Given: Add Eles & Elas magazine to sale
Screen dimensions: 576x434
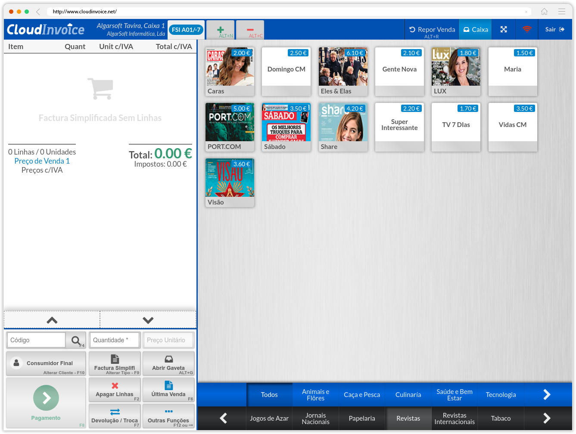Looking at the screenshot, I should click(343, 71).
